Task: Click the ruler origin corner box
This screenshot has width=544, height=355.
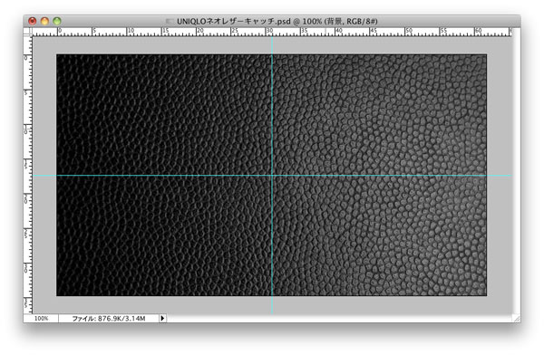Action: point(27,32)
